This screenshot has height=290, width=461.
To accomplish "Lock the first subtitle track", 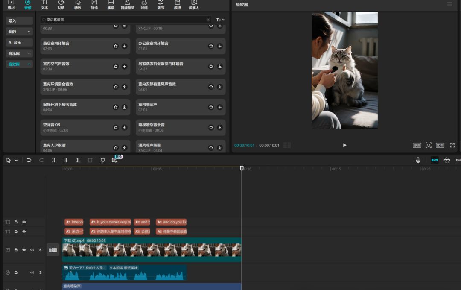I will point(16,222).
